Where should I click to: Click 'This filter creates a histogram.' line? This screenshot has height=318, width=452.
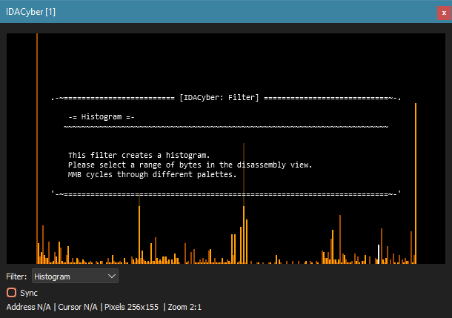point(139,155)
